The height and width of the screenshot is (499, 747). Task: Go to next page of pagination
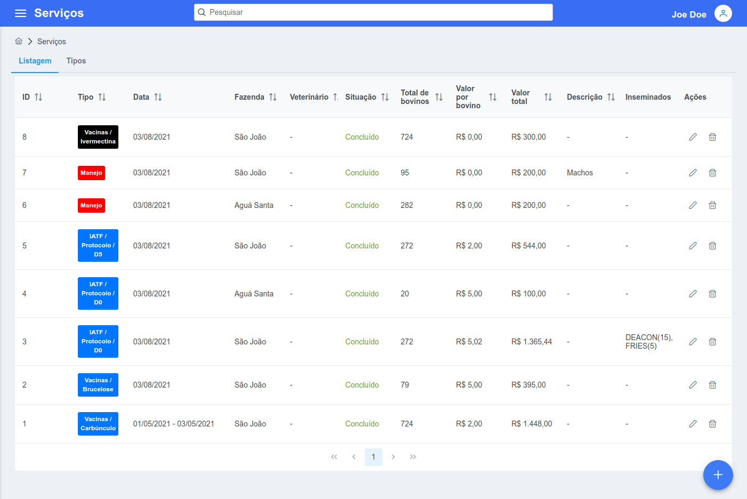pyautogui.click(x=393, y=457)
